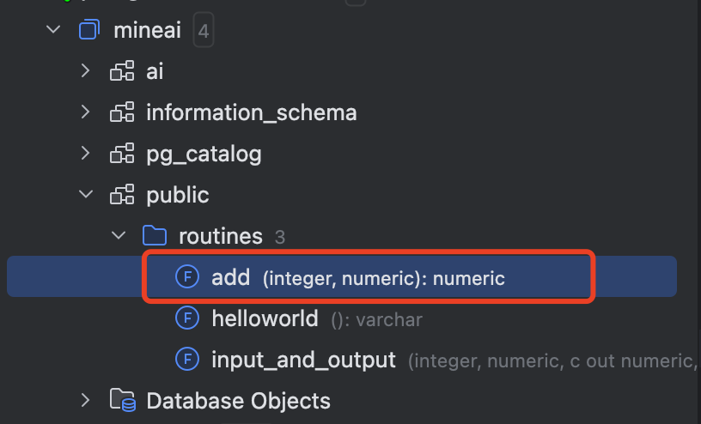Click the function icon beside input_and_output
701x424 pixels.
click(x=187, y=360)
